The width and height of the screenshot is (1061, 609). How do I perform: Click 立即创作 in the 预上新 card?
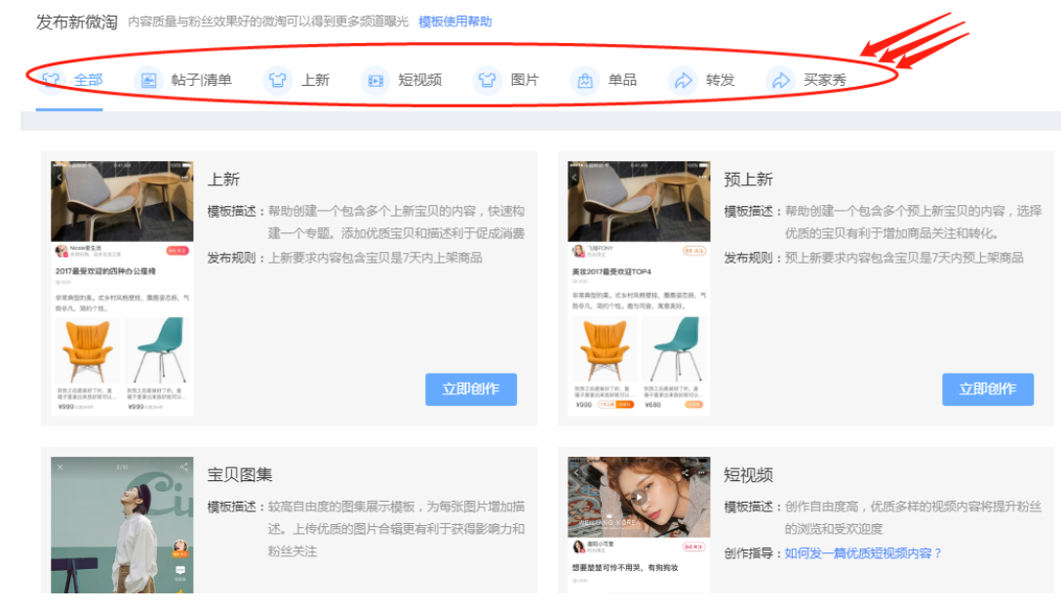(988, 389)
